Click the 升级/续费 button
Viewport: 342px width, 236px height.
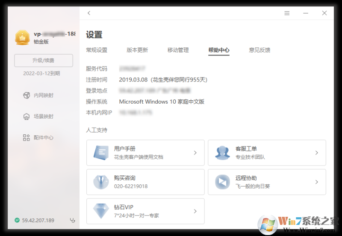[44, 60]
